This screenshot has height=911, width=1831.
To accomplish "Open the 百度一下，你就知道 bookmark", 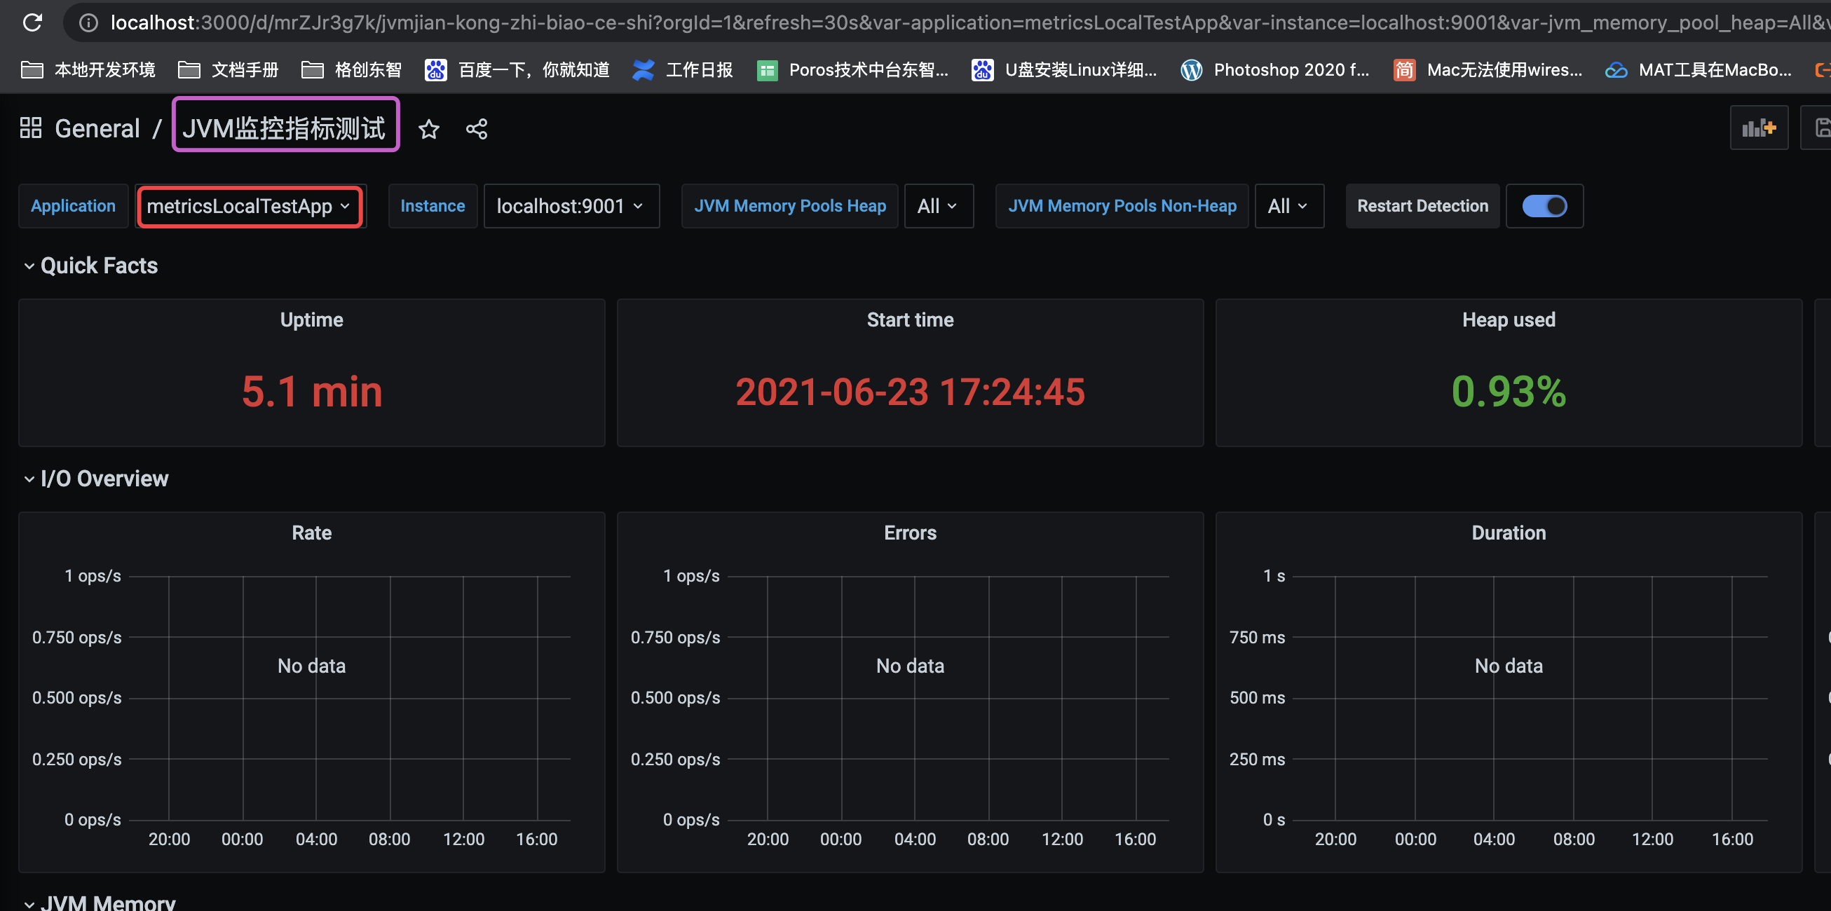I will point(517,69).
